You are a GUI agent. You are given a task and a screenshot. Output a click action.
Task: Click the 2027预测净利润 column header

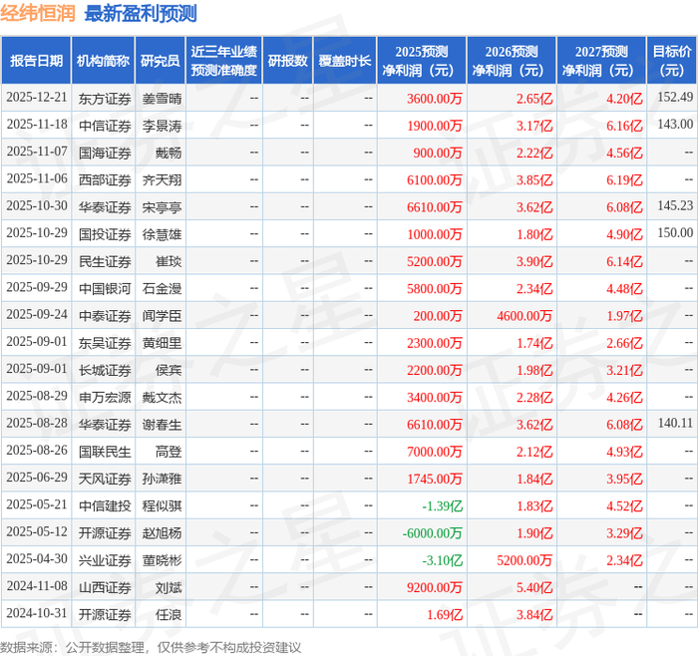tap(601, 61)
